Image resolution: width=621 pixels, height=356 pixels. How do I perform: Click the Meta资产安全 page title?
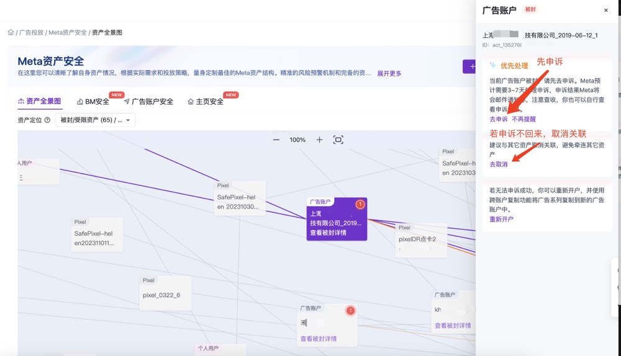pyautogui.click(x=51, y=61)
